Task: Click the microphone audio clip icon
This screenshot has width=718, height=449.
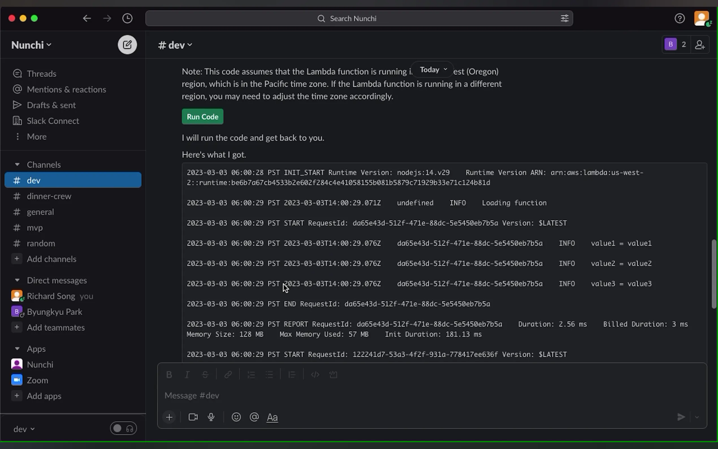Action: point(211,417)
